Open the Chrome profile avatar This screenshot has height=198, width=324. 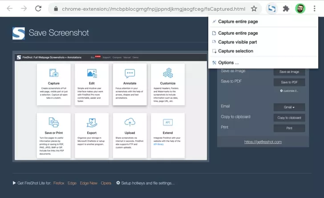(x=300, y=9)
